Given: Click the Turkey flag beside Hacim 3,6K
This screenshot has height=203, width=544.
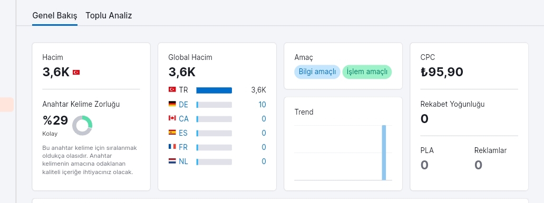Looking at the screenshot, I should 76,73.
